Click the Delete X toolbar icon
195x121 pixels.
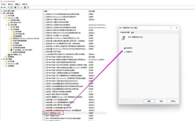pyautogui.click(x=15, y=7)
